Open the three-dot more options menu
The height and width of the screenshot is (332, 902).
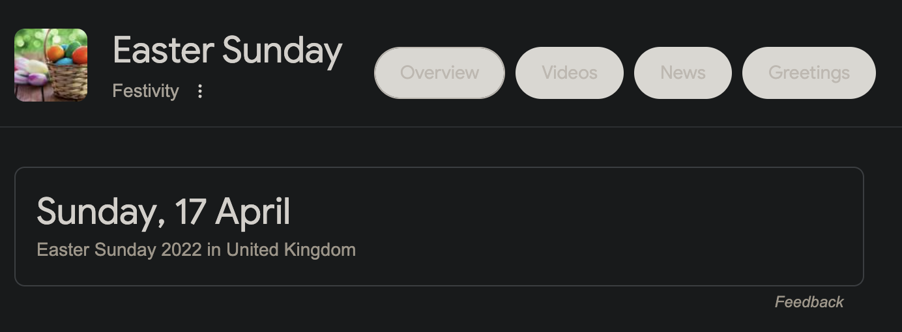click(x=200, y=91)
